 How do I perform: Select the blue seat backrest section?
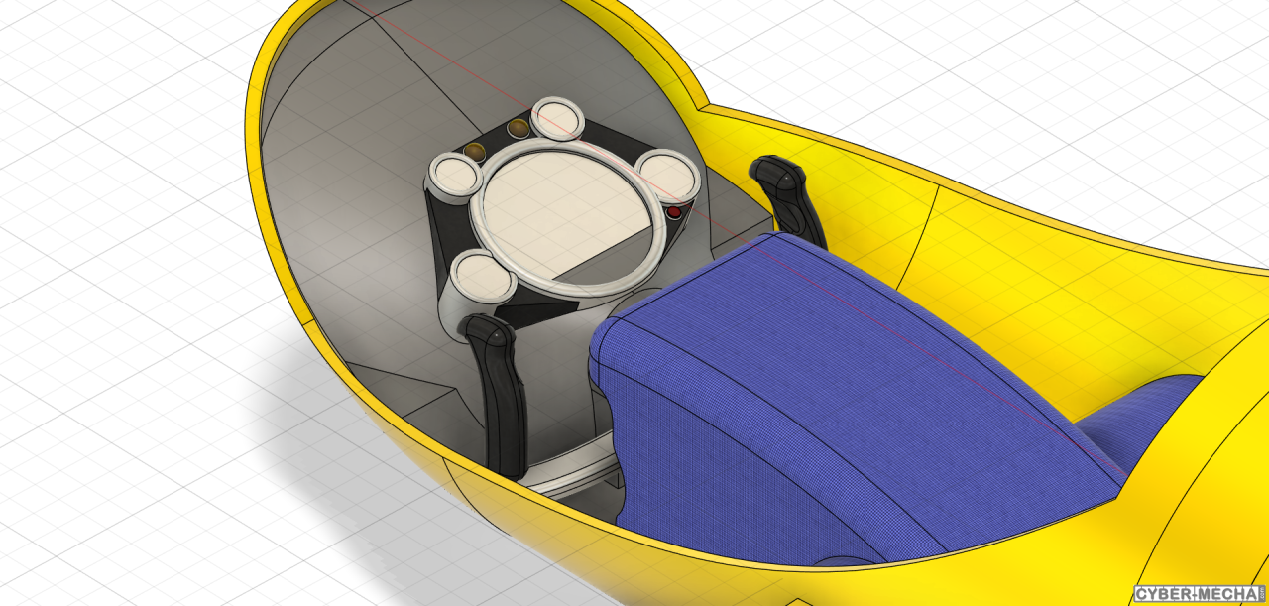(1140, 419)
